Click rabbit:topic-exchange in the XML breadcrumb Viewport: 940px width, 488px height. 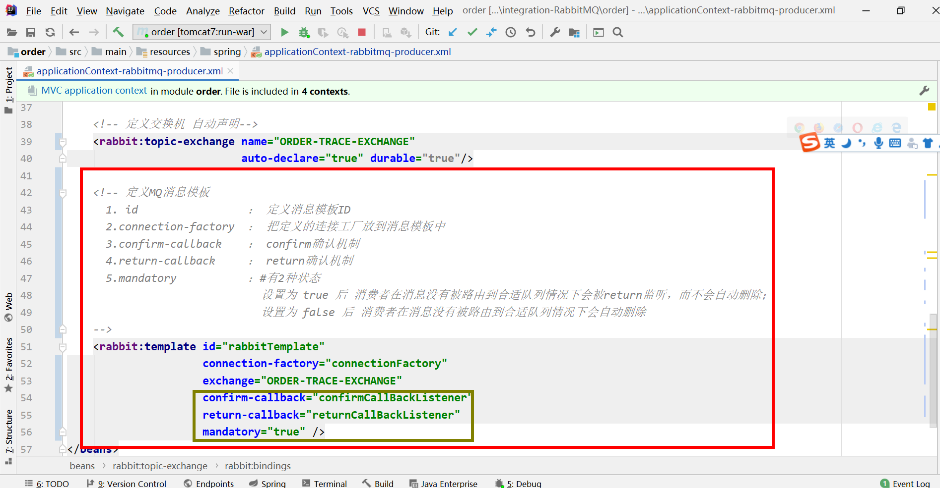pos(160,466)
